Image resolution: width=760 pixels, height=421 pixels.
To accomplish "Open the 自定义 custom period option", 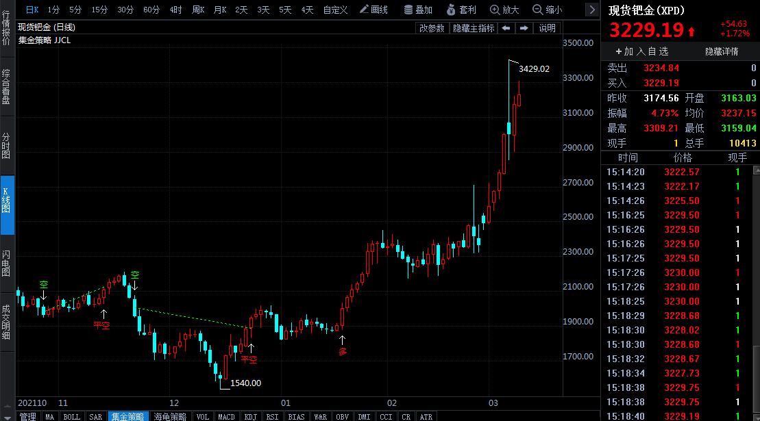I will point(335,10).
